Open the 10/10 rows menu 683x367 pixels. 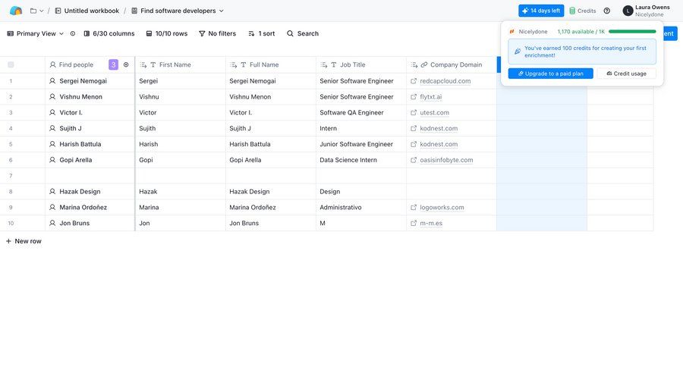click(166, 33)
